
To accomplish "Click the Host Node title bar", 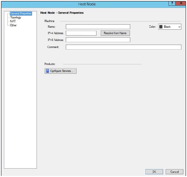I will click(x=87, y=4).
